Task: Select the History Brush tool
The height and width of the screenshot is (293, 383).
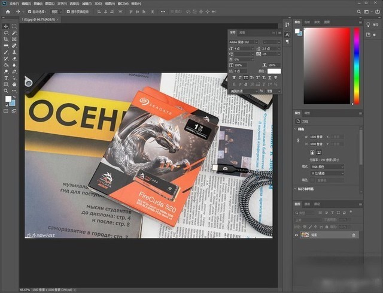Action: [6, 59]
